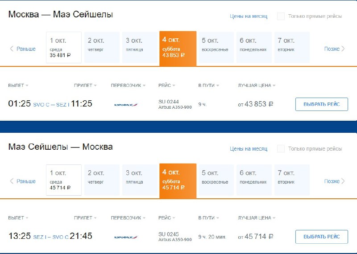Select 7 окт. вторник in the return dates
Image resolution: width=357 pixels, height=254 pixels.
(x=292, y=180)
